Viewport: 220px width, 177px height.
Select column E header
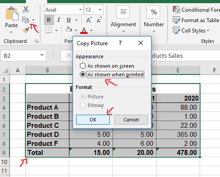[178, 70]
